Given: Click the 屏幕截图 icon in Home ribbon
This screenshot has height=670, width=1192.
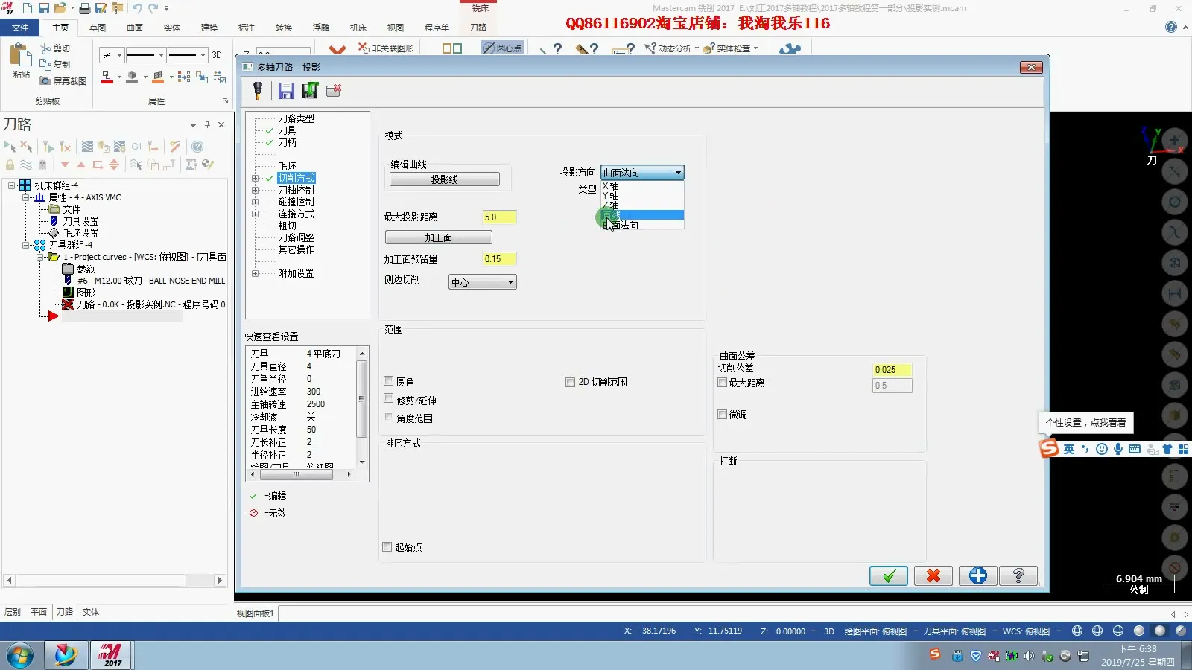Looking at the screenshot, I should tap(61, 81).
